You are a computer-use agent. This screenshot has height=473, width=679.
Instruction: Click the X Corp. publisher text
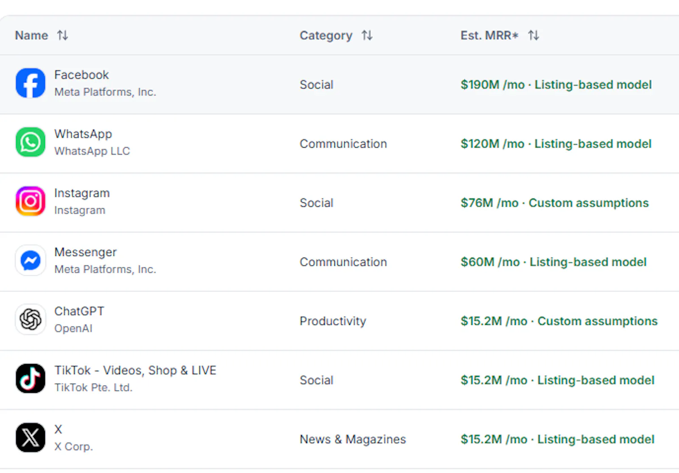click(73, 447)
